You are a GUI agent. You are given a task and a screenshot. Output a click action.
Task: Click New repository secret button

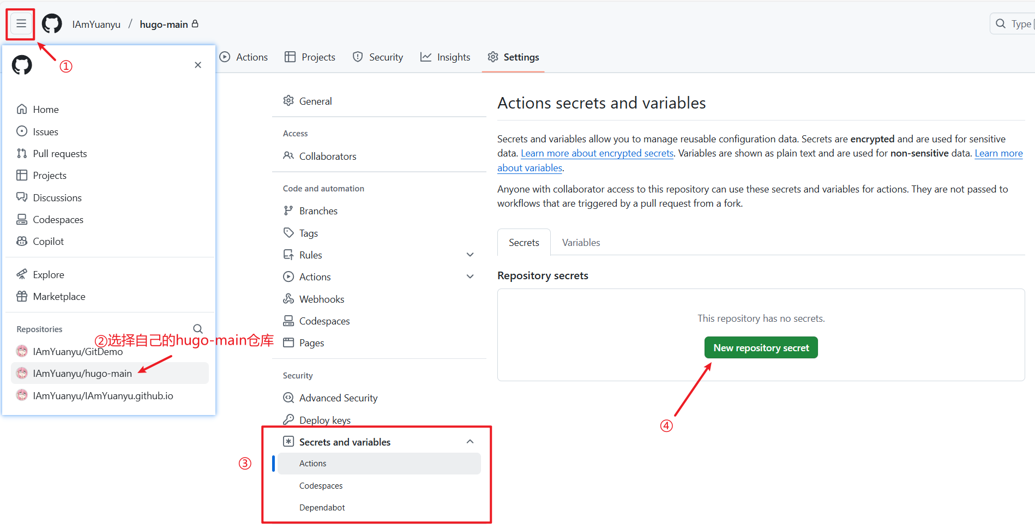[x=761, y=348]
